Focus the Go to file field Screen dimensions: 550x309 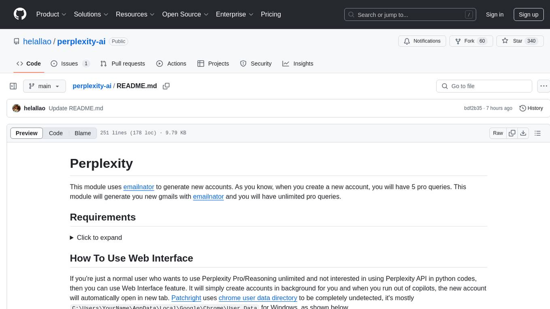(x=484, y=86)
